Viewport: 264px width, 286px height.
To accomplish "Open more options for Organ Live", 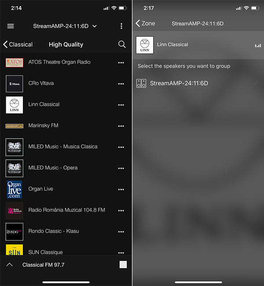I will point(121,190).
